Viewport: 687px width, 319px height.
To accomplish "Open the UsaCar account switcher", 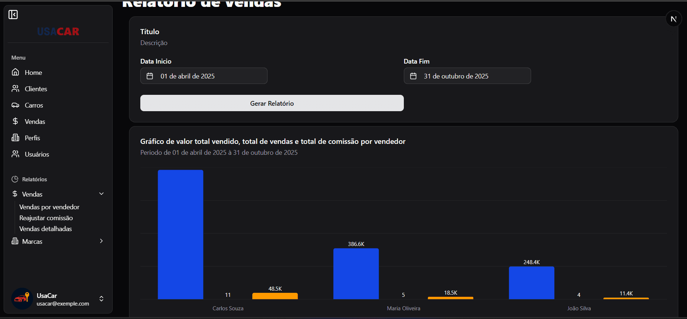I will click(101, 299).
